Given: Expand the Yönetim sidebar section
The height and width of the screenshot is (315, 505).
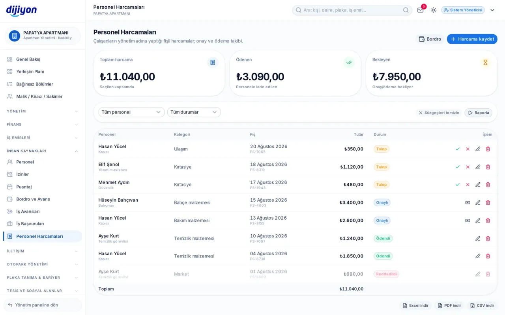Looking at the screenshot, I should tap(43, 111).
